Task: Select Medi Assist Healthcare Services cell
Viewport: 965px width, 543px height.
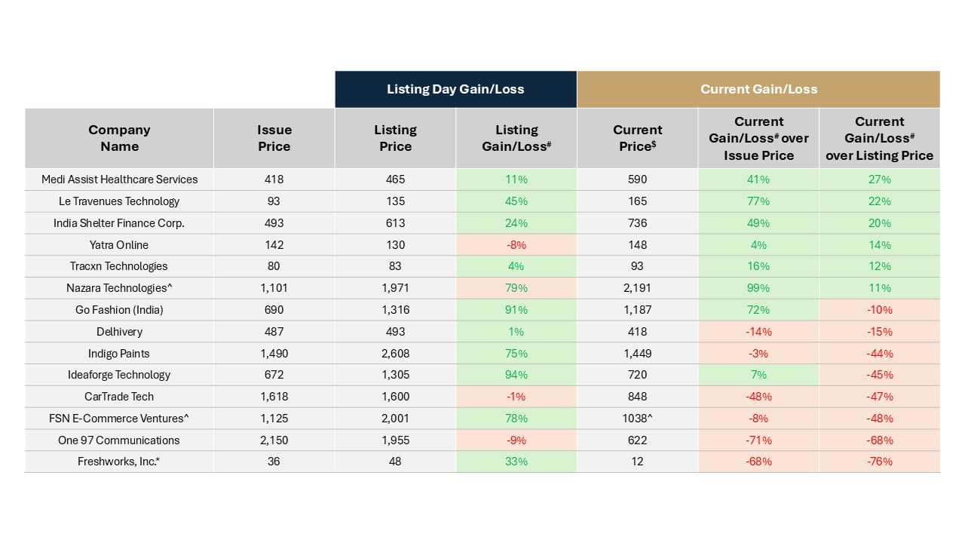Action: [119, 179]
